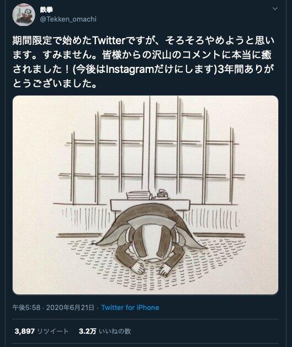Open the 午後5:58 timestamp link
The image size is (292, 347).
coord(26,307)
